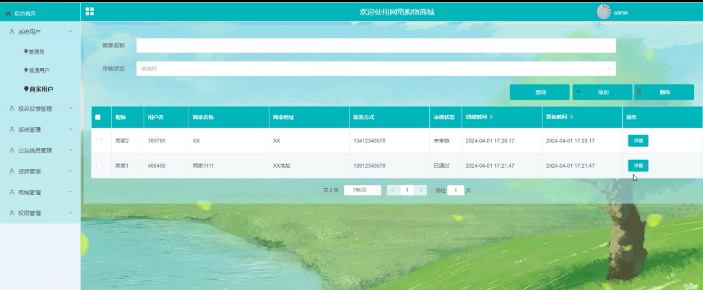Open the admin user label
This screenshot has width=703, height=290.
[621, 12]
